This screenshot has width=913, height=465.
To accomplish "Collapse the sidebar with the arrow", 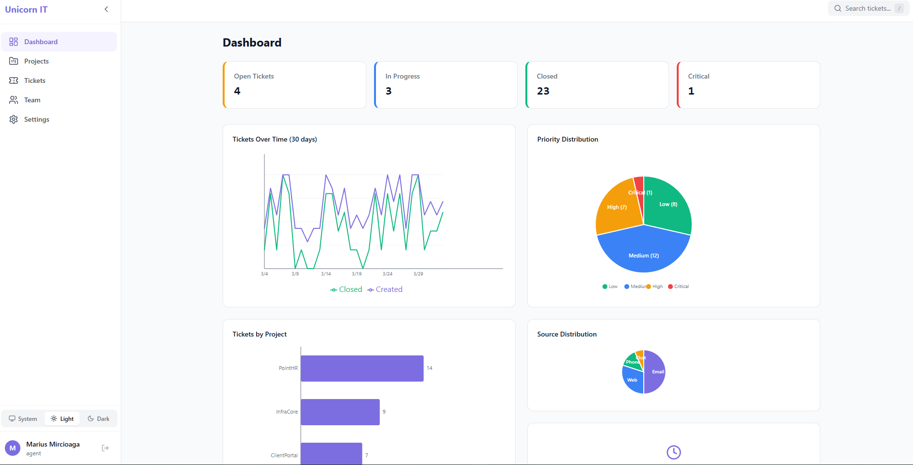I will (106, 9).
